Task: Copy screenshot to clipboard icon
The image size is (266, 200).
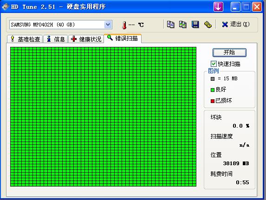Action: 183,25
